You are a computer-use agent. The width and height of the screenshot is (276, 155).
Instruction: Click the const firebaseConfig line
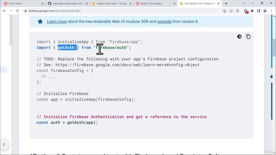(65, 71)
